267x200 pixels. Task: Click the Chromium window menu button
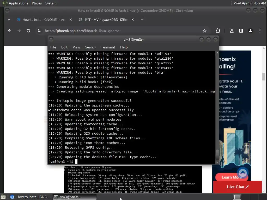(7, 10)
